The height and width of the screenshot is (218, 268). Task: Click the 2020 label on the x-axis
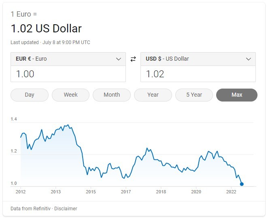click(x=196, y=192)
